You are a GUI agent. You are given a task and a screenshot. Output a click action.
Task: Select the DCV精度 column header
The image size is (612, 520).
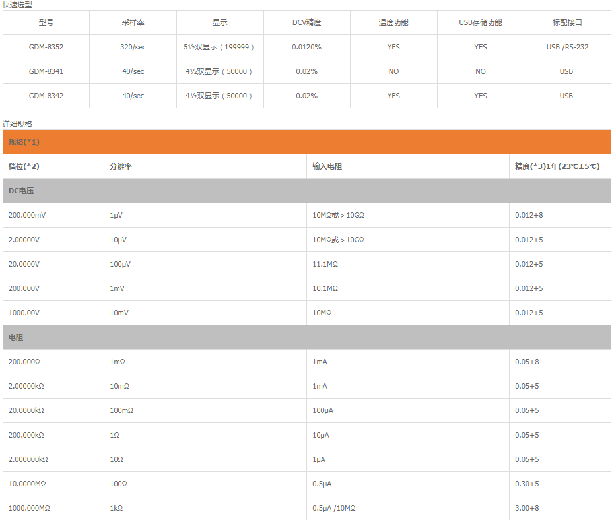click(307, 22)
